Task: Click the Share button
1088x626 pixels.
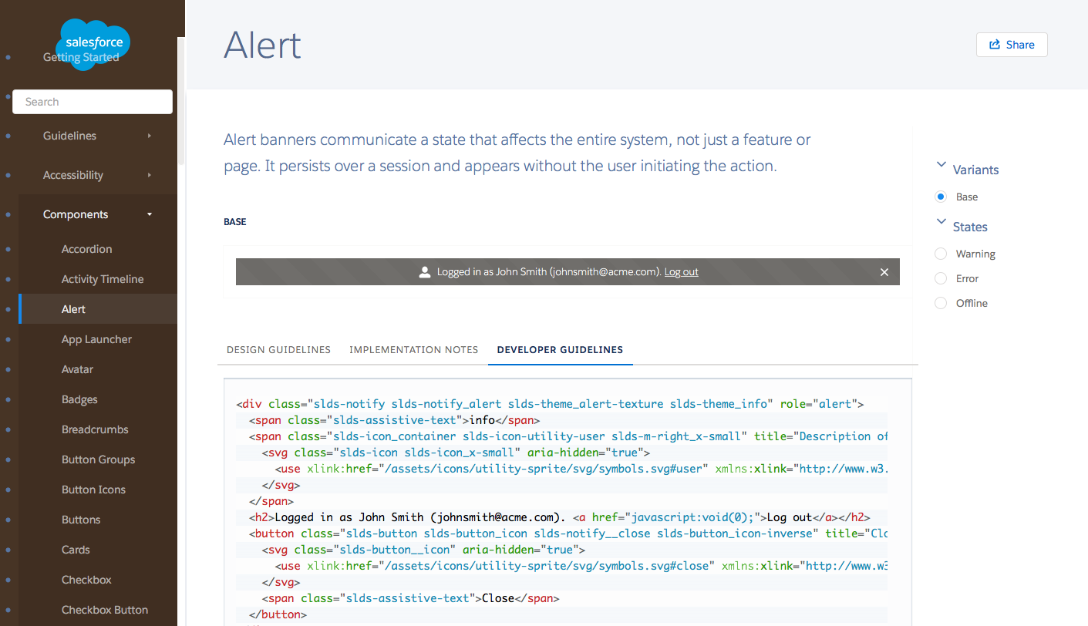Action: (x=1012, y=45)
